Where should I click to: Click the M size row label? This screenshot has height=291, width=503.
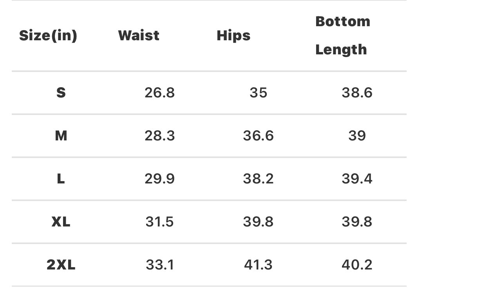pos(61,136)
